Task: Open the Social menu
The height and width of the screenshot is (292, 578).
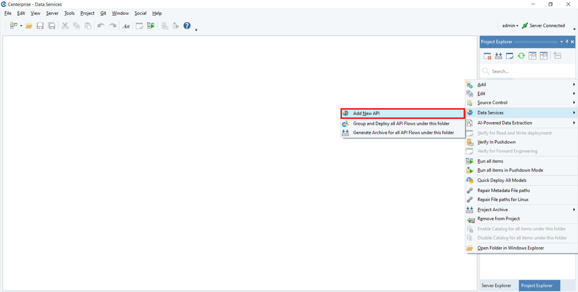Action: (140, 13)
